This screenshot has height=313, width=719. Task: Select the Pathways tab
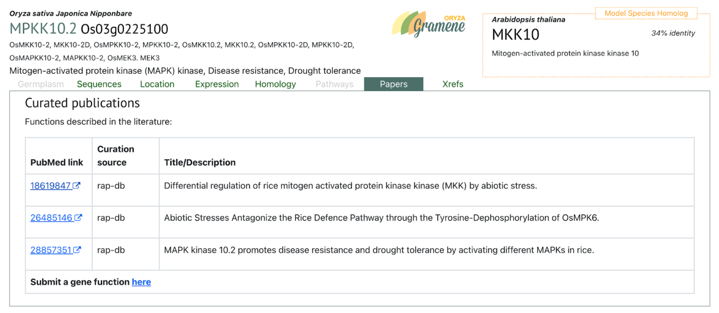(x=334, y=84)
